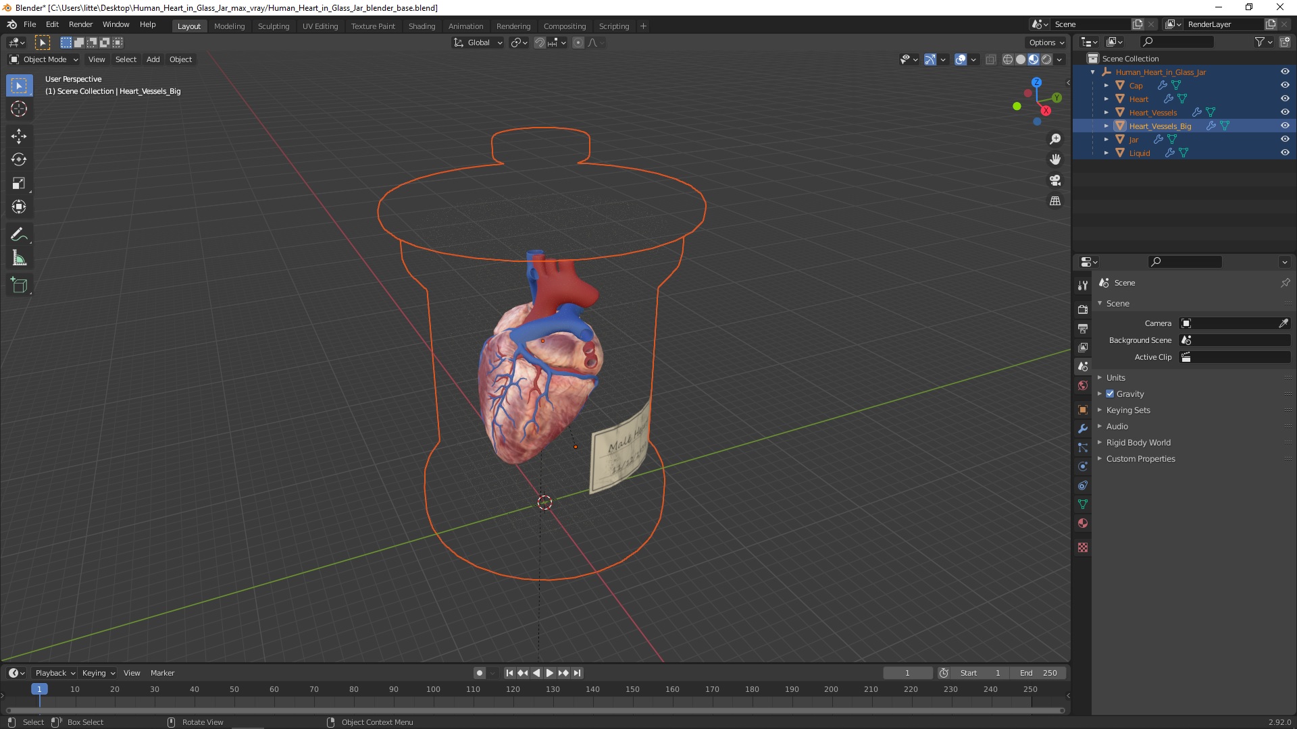1297x729 pixels.
Task: Select the Annotate tool
Action: [19, 235]
